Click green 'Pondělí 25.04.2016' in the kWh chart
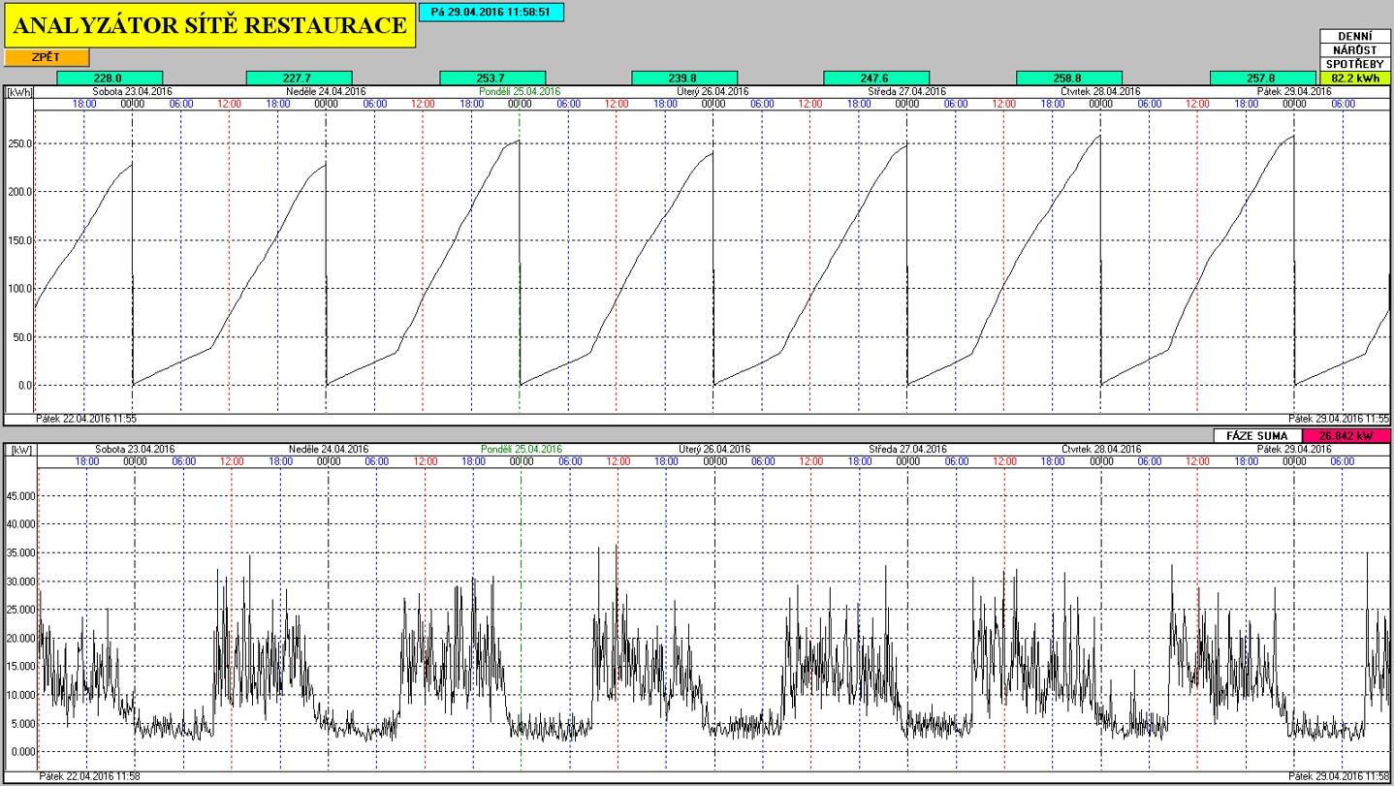 click(520, 91)
